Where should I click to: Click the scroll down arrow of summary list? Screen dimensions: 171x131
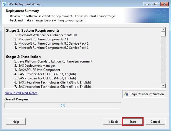click(163, 86)
